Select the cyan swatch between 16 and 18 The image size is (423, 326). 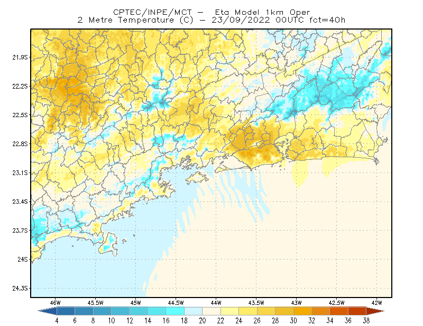[175, 311]
